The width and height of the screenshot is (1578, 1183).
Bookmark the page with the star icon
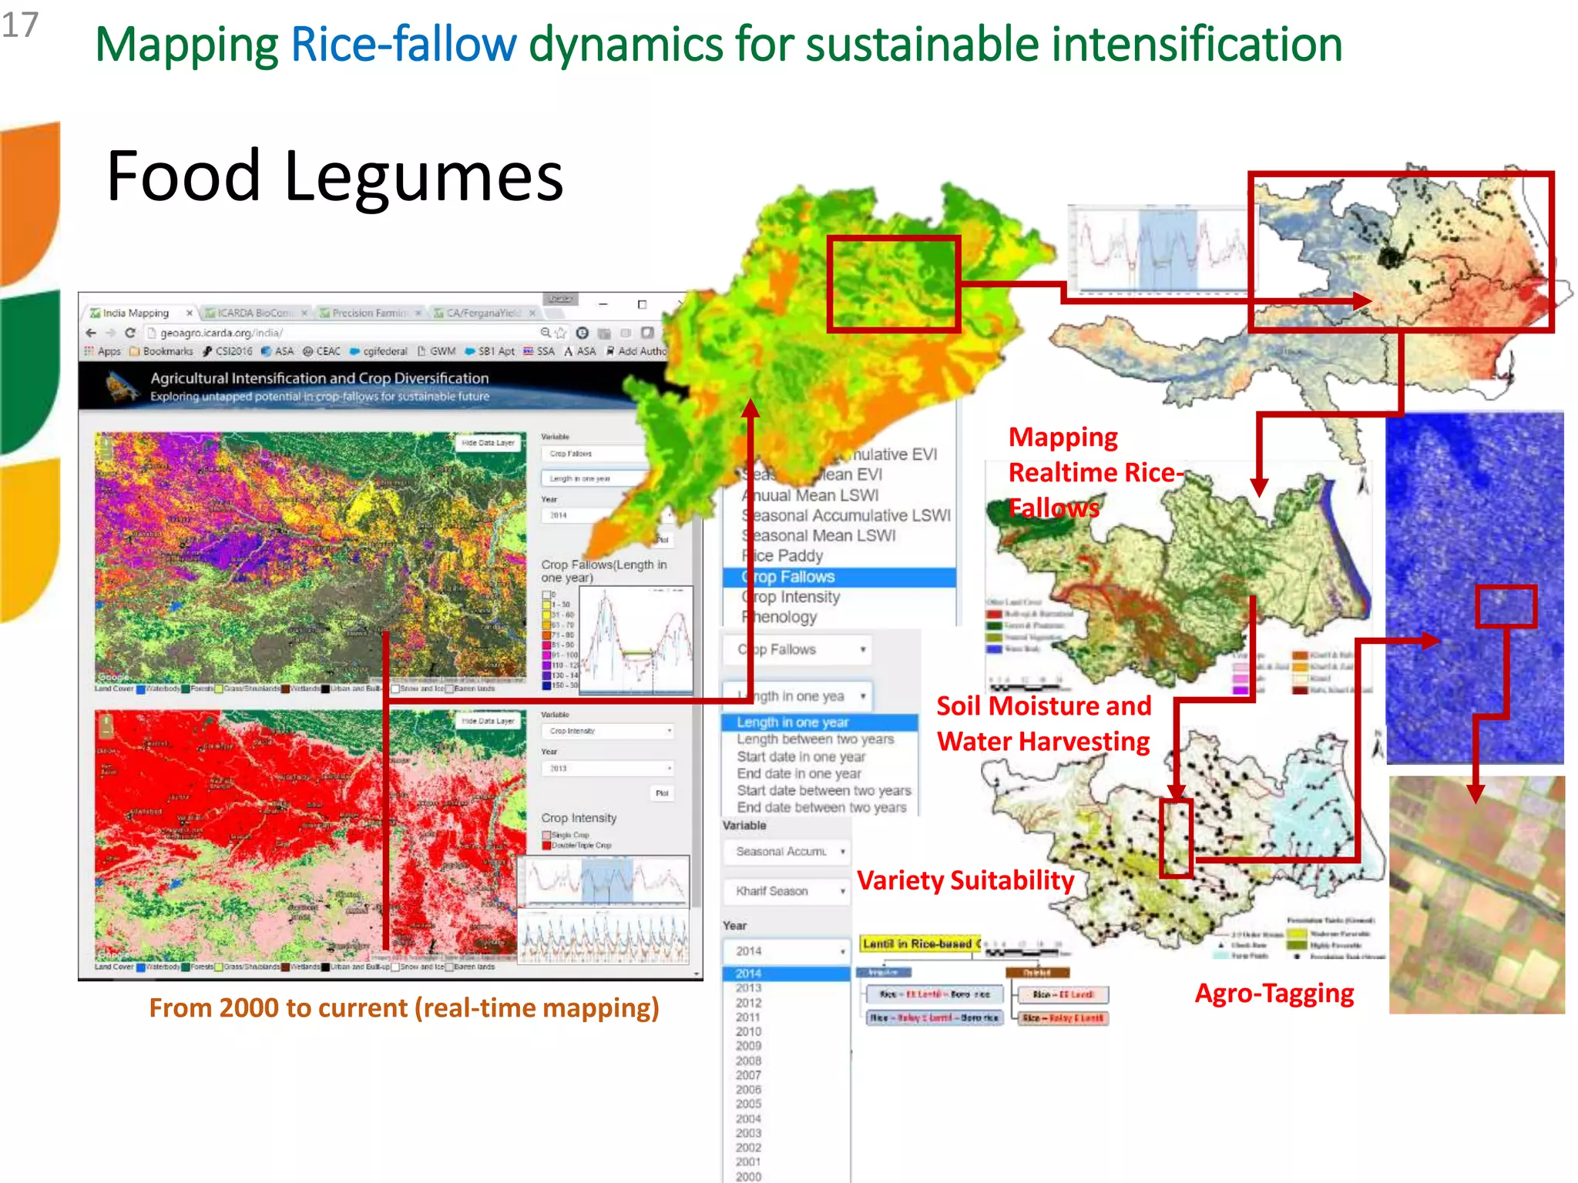561,333
